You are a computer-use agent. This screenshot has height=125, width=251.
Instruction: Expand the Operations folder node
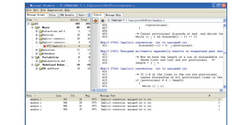37,50
